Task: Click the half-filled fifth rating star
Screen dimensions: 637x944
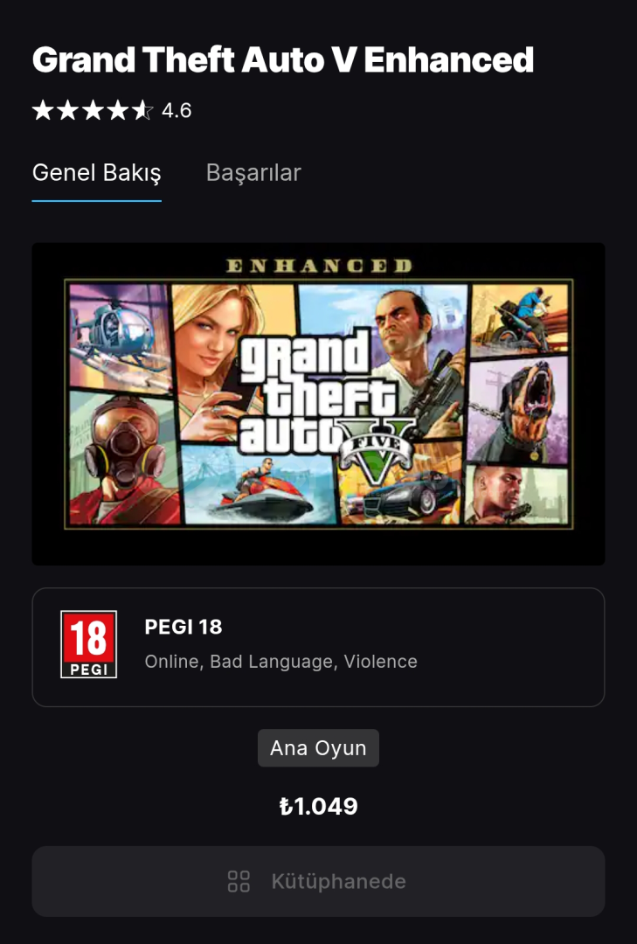Action: [x=142, y=110]
